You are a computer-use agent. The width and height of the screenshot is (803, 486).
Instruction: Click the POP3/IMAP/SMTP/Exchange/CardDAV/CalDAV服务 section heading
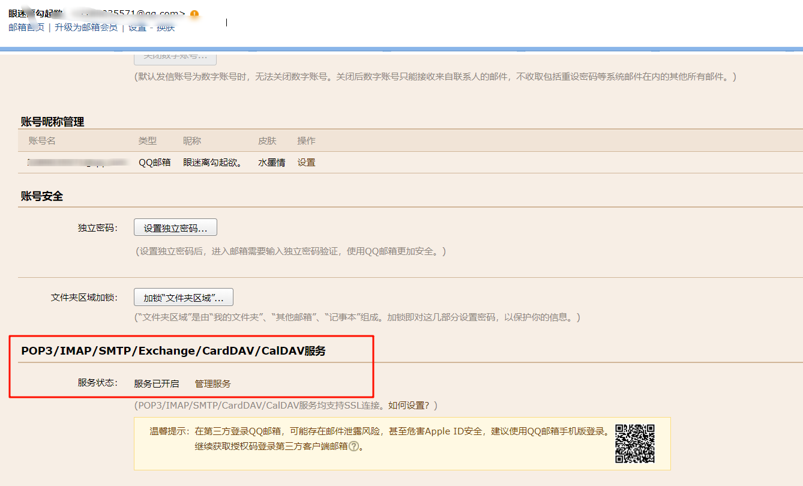click(x=173, y=351)
